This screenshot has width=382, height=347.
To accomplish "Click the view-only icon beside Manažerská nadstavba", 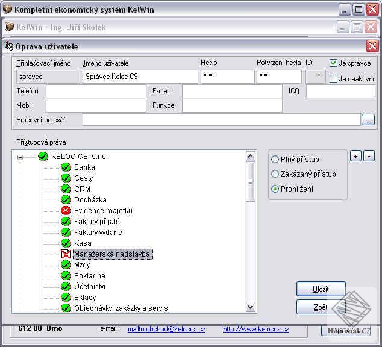I will (66, 254).
